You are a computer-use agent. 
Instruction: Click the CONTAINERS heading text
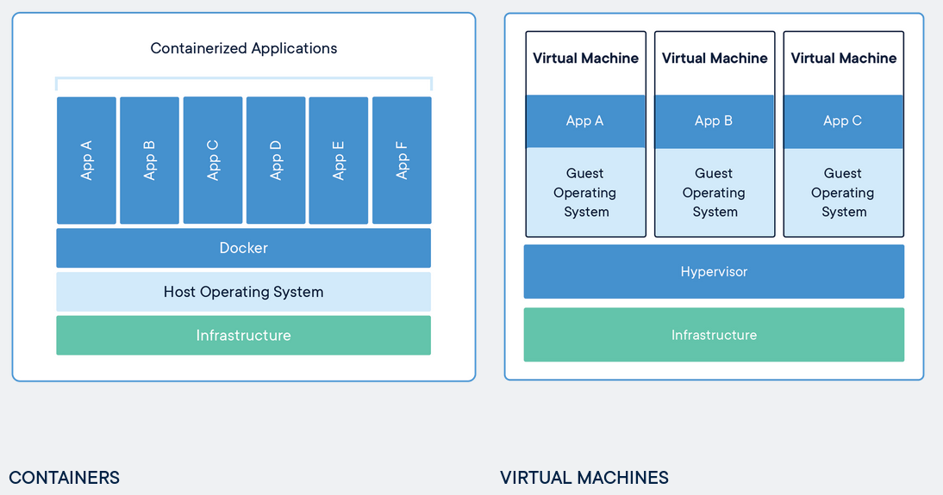point(65,478)
